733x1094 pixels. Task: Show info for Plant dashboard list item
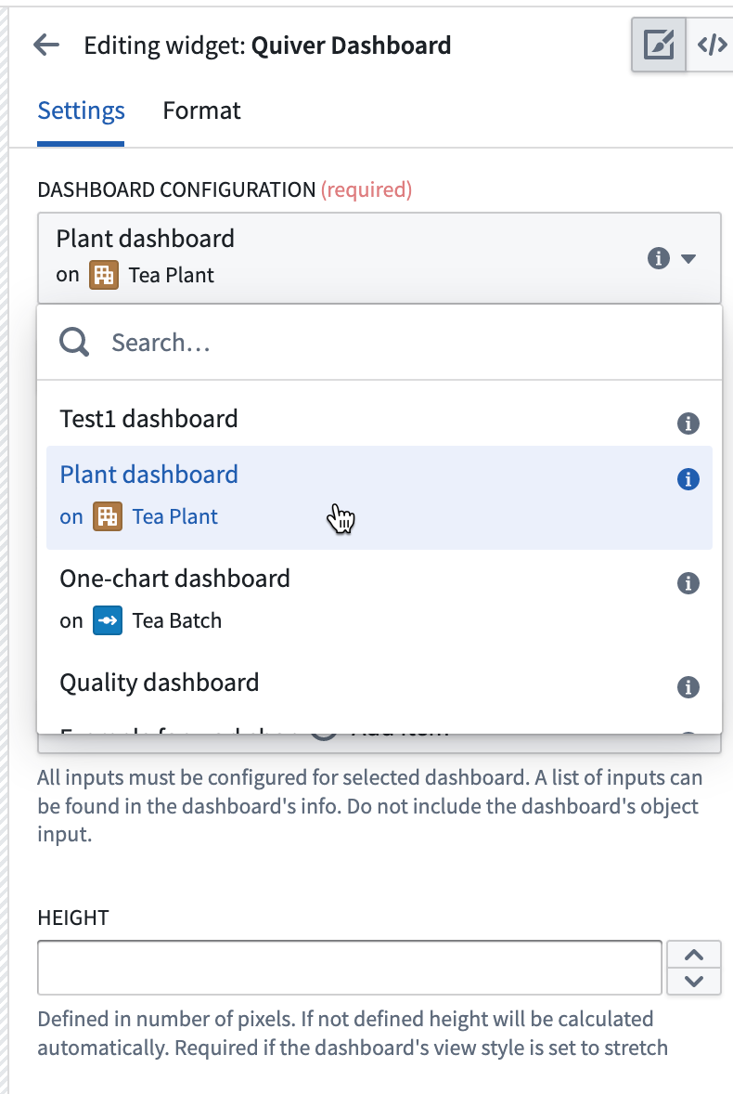coord(688,478)
